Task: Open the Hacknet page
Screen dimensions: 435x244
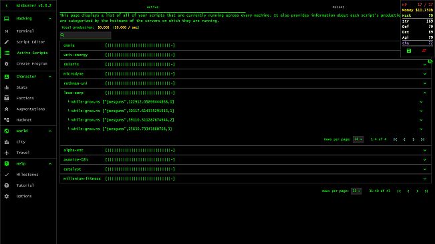Action: tap(28, 120)
